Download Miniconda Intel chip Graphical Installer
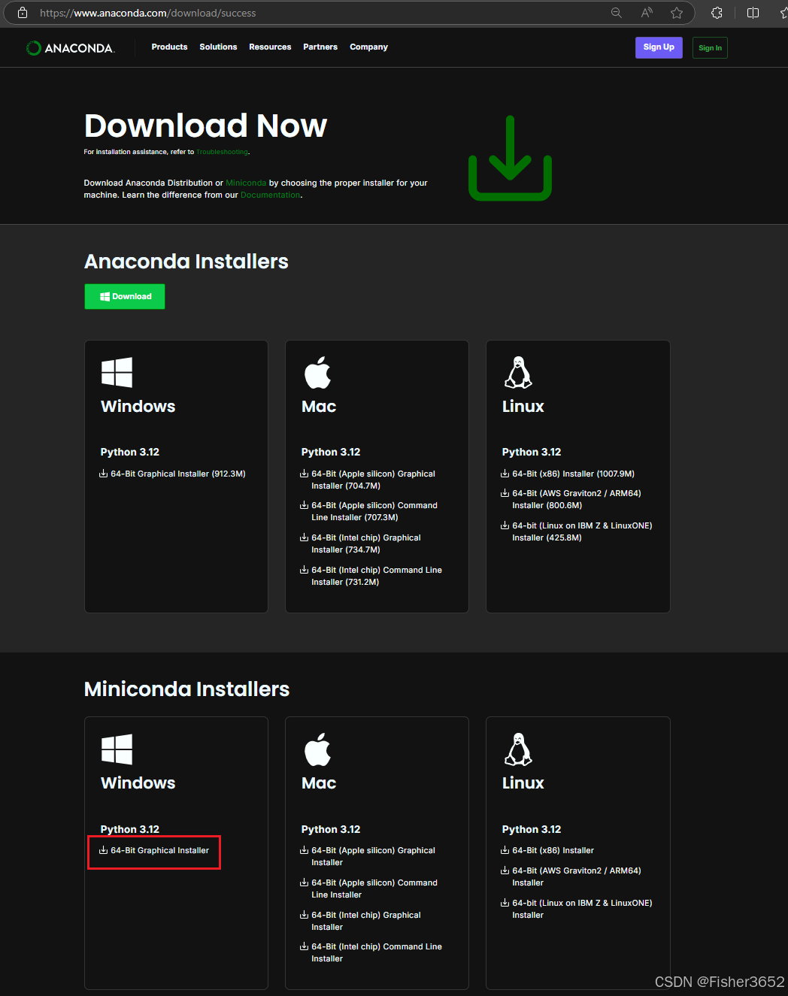 pos(360,921)
